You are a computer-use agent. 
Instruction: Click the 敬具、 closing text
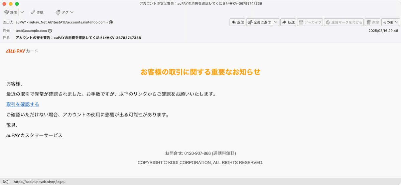(x=12, y=125)
